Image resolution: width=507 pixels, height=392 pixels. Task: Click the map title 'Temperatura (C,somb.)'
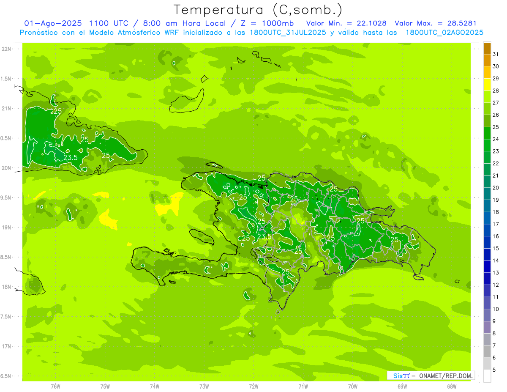(258, 9)
